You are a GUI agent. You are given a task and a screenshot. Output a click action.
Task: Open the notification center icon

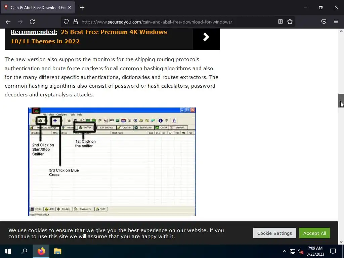[x=333, y=251]
